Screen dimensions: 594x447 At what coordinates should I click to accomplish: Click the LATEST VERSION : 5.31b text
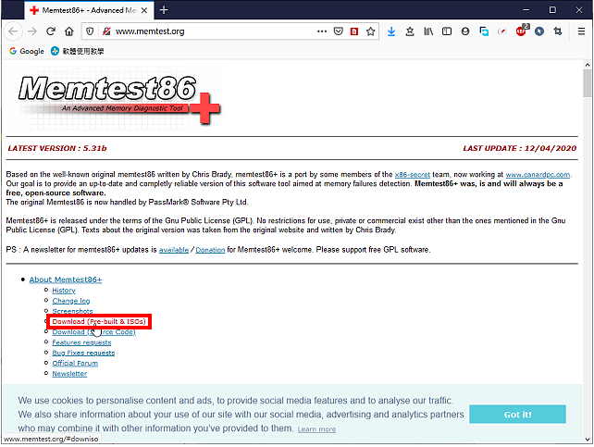coord(57,148)
